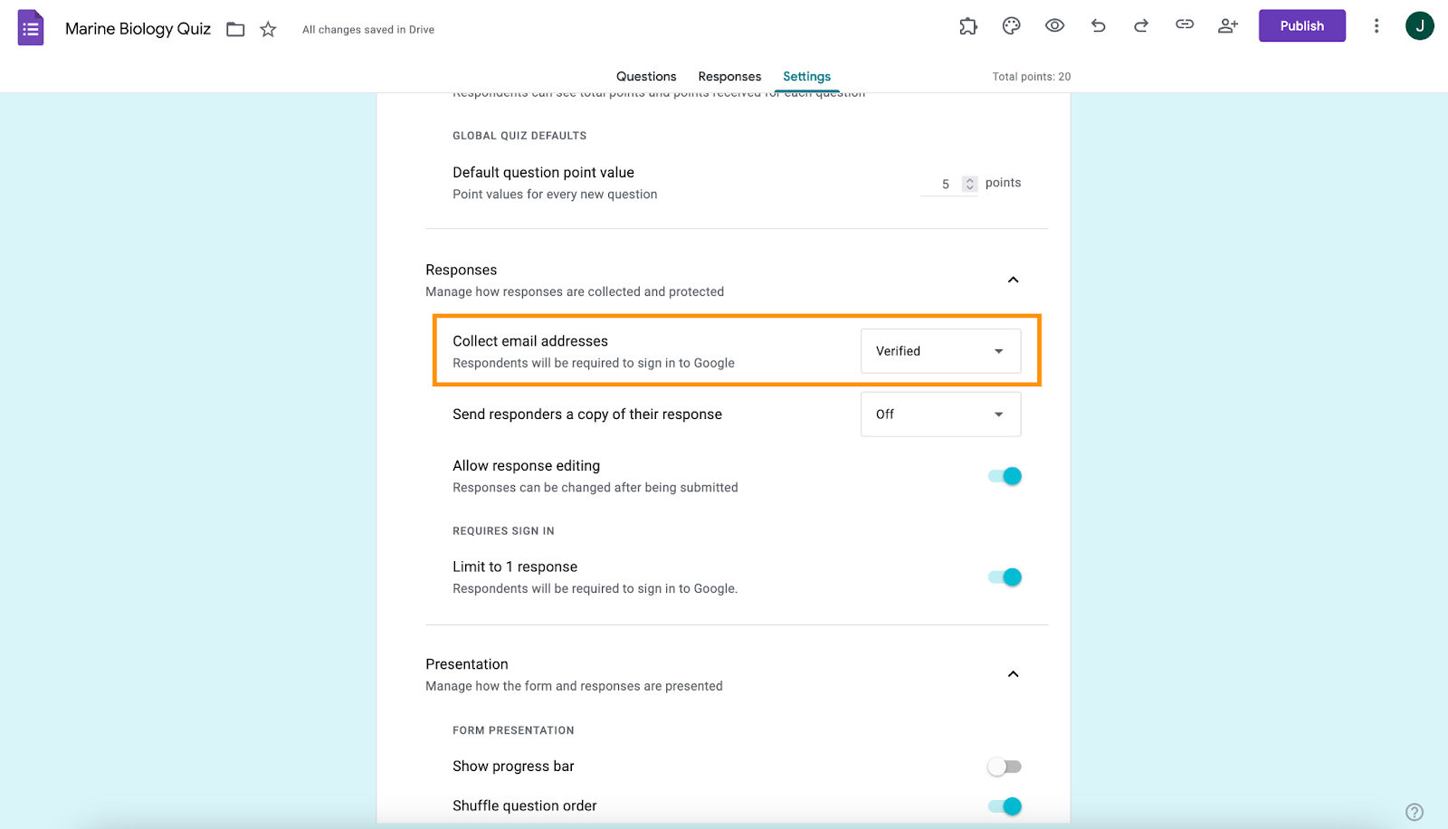Copy responder link icon

point(1185,25)
